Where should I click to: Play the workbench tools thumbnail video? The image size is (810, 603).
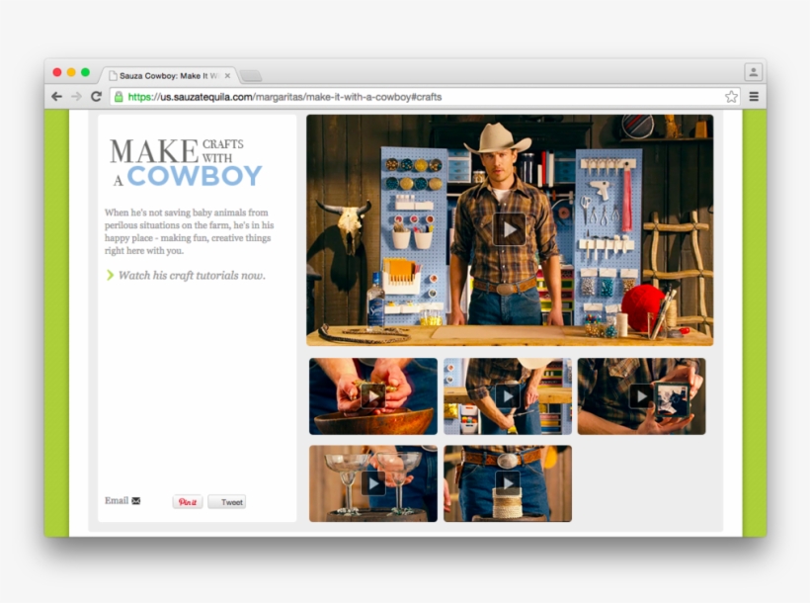point(507,396)
